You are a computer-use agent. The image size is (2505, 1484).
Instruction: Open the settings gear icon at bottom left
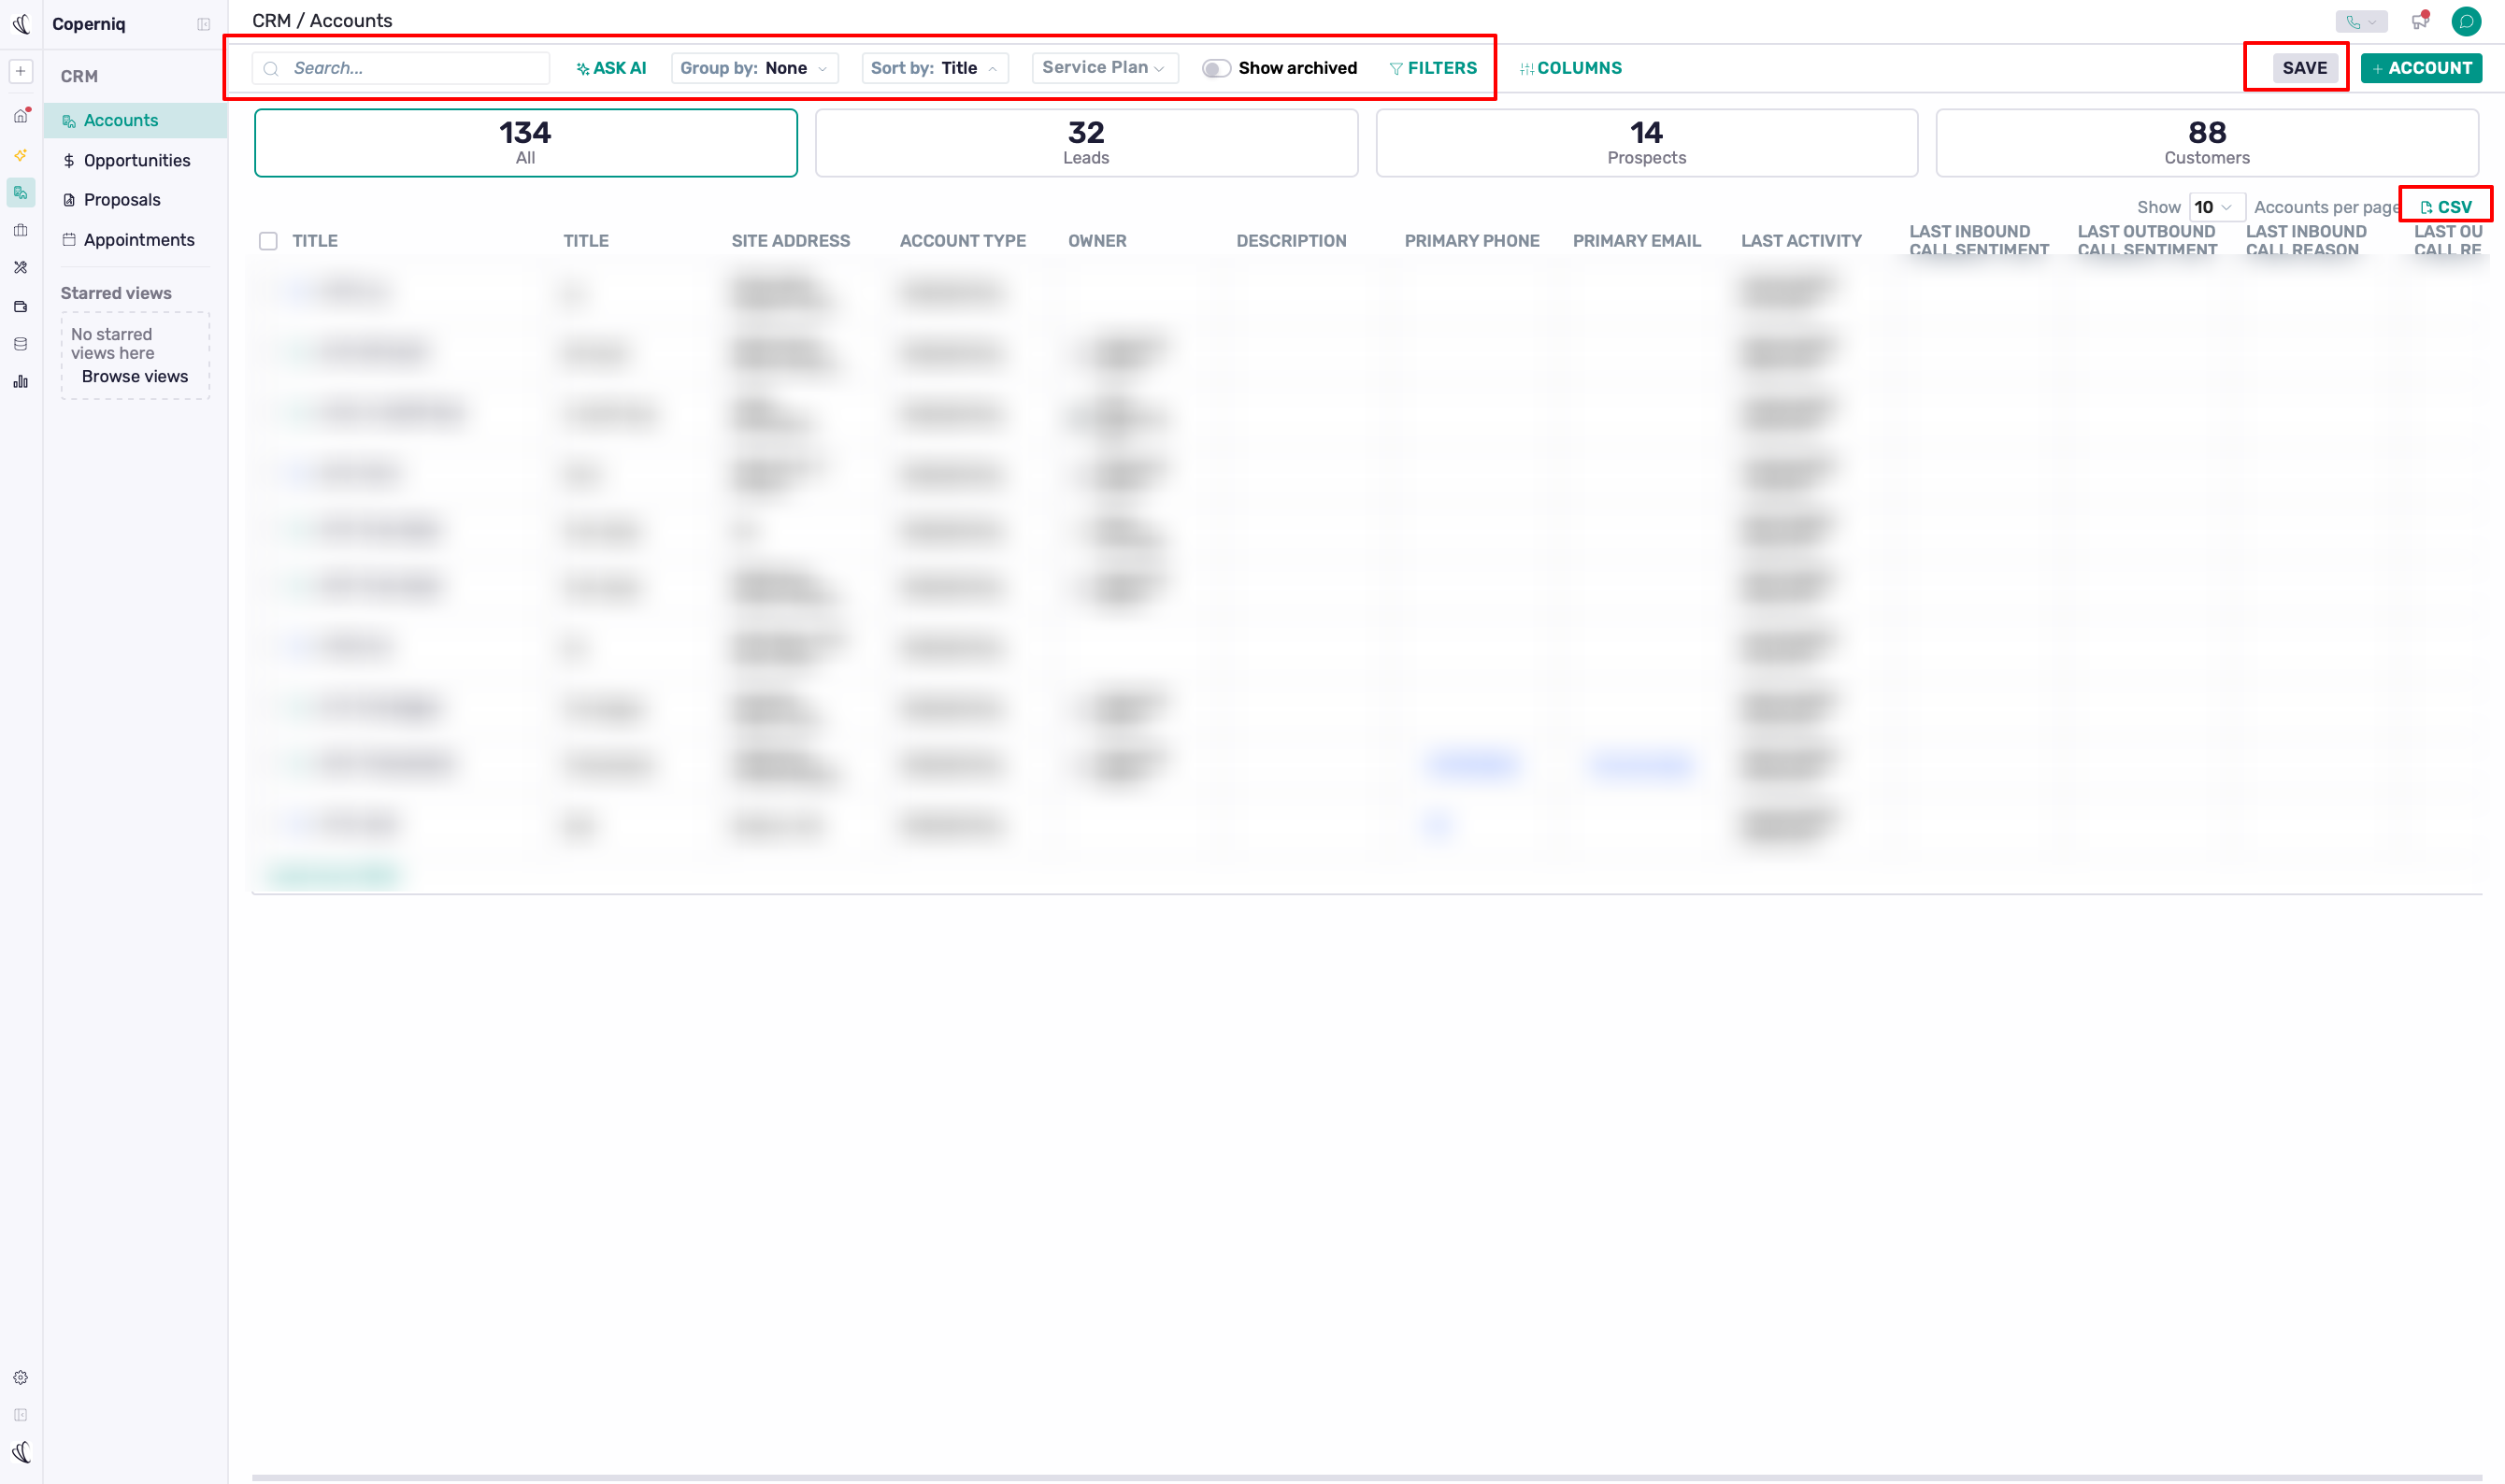tap(21, 1377)
